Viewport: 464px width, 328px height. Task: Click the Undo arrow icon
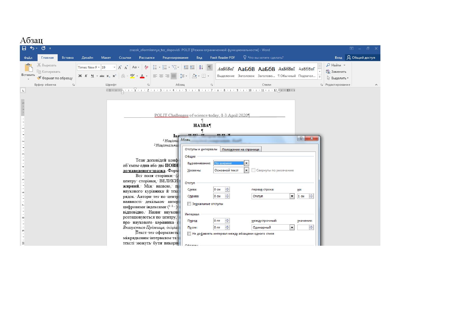point(32,48)
